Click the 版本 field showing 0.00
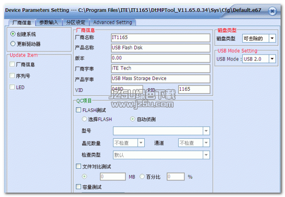The image size is (285, 197). [x=161, y=58]
